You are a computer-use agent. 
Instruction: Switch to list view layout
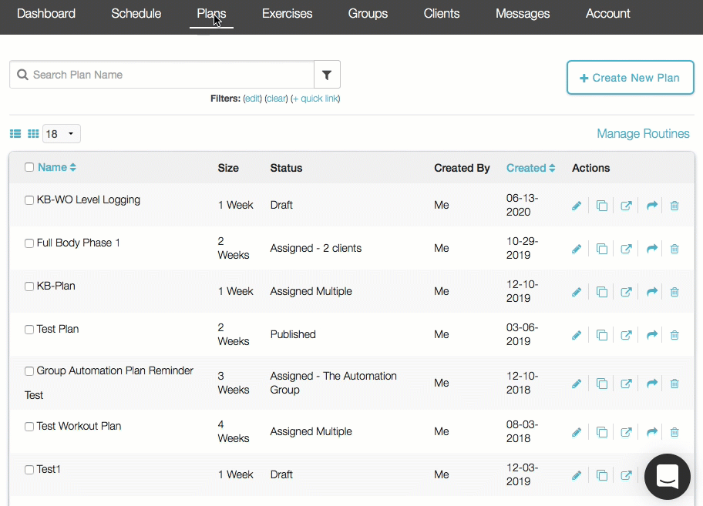coord(15,134)
